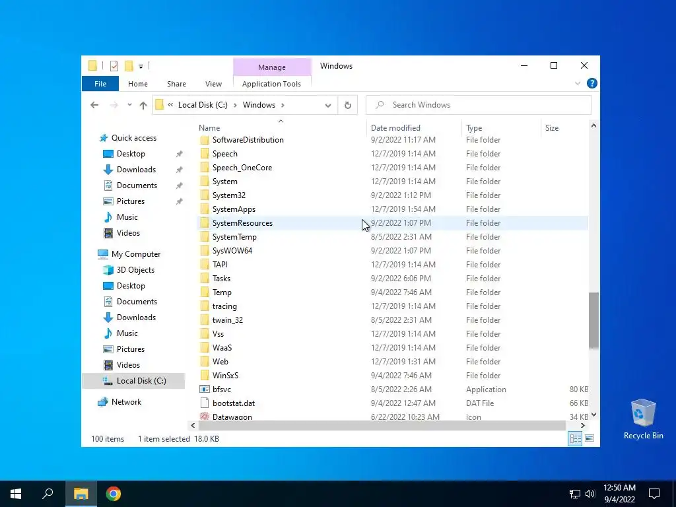Open pinned Documents under Quick access
The height and width of the screenshot is (507, 676).
click(x=137, y=186)
